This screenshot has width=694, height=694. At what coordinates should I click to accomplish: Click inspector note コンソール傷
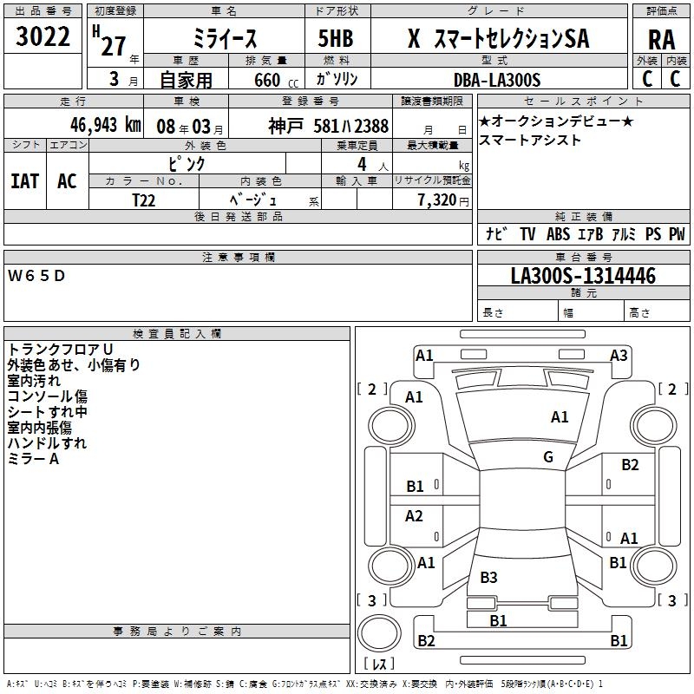(x=48, y=396)
